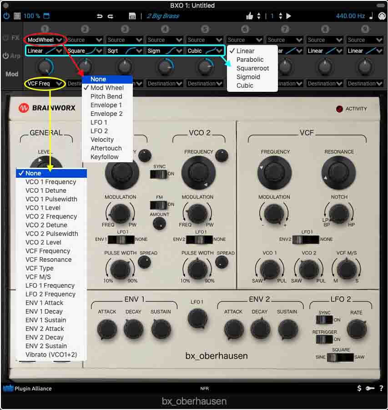This screenshot has width=388, height=410.
Task: Toggle LFO 2 RETRIGGER switch
Action: click(324, 339)
